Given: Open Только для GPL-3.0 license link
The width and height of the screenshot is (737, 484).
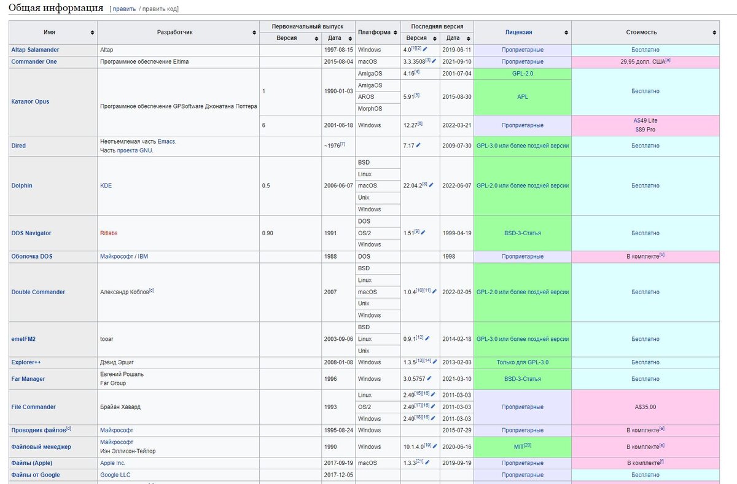Looking at the screenshot, I should (x=523, y=362).
